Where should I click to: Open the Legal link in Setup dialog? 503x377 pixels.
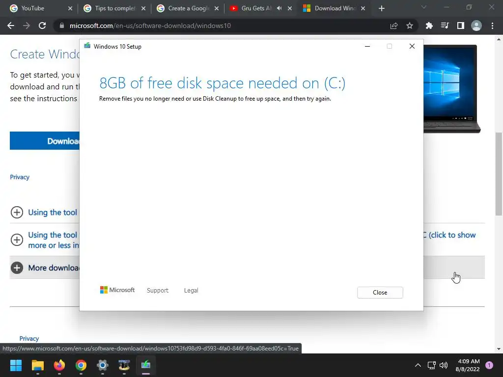point(191,291)
